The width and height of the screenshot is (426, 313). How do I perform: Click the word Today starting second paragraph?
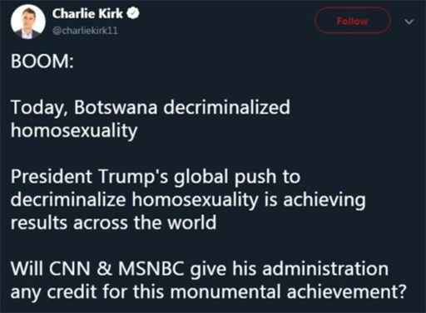click(x=39, y=108)
